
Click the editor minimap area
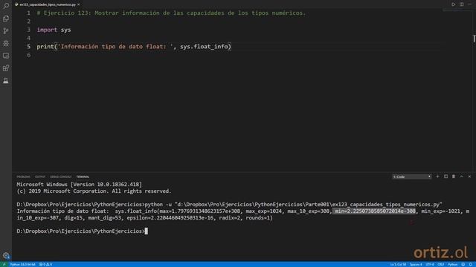tap(457, 10)
